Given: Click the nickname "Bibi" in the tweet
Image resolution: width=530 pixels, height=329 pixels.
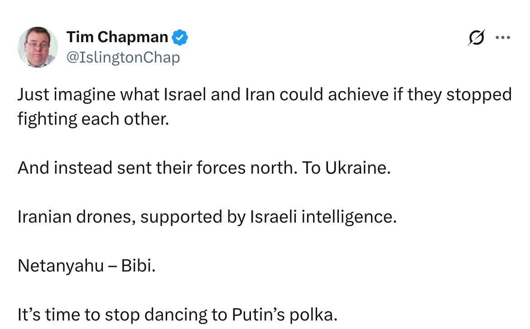Looking at the screenshot, I should point(136,266).
